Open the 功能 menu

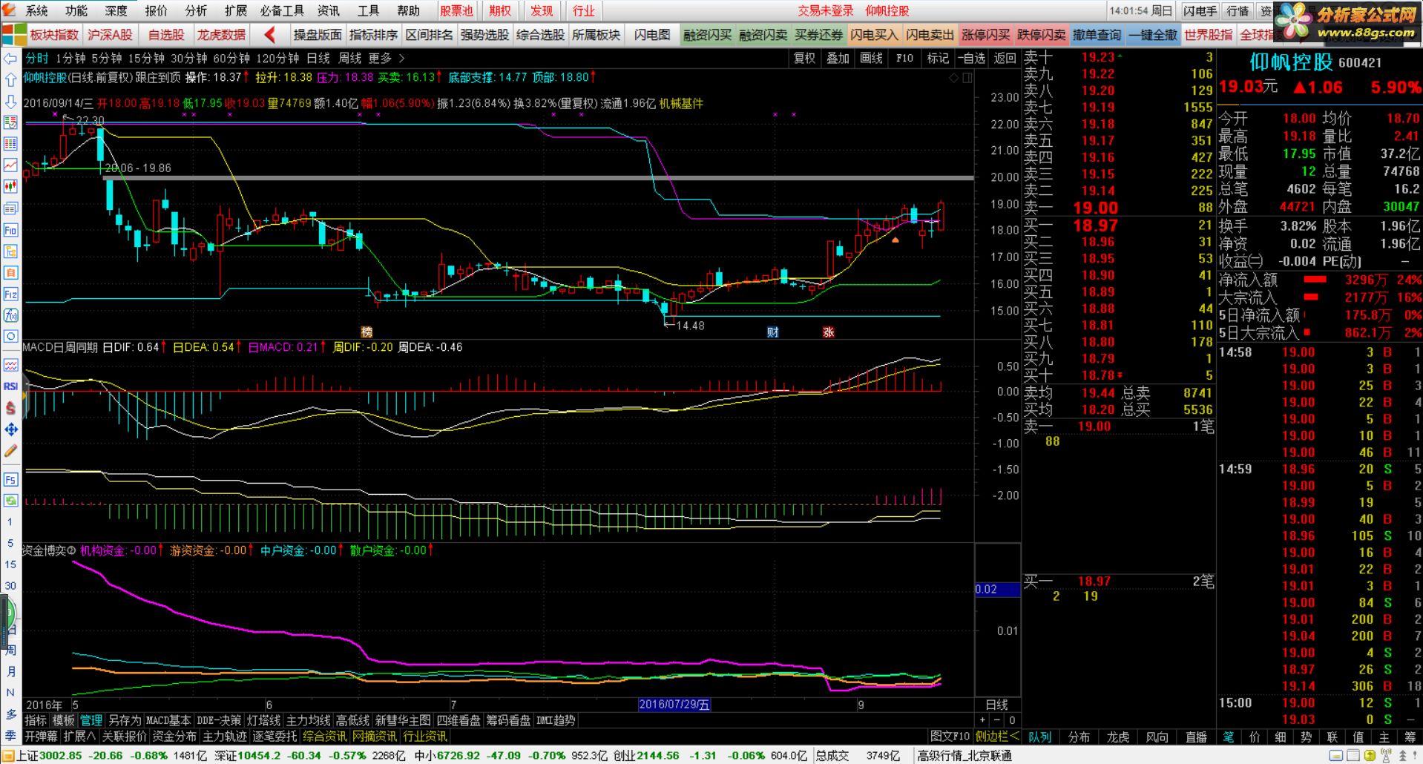point(76,10)
